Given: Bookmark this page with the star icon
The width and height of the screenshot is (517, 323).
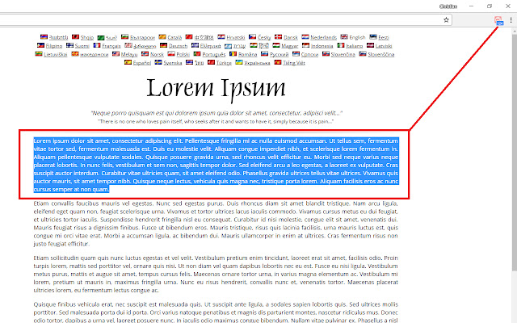Looking at the screenshot, I should [x=446, y=19].
